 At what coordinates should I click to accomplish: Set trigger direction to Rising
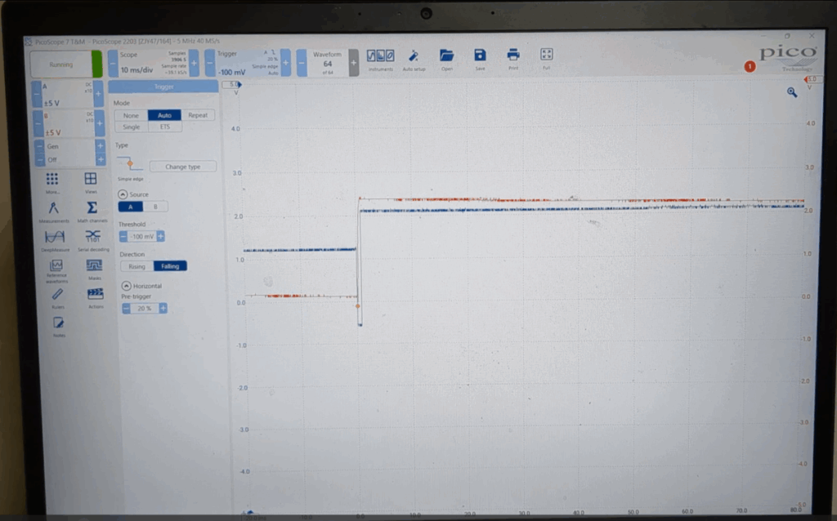137,265
